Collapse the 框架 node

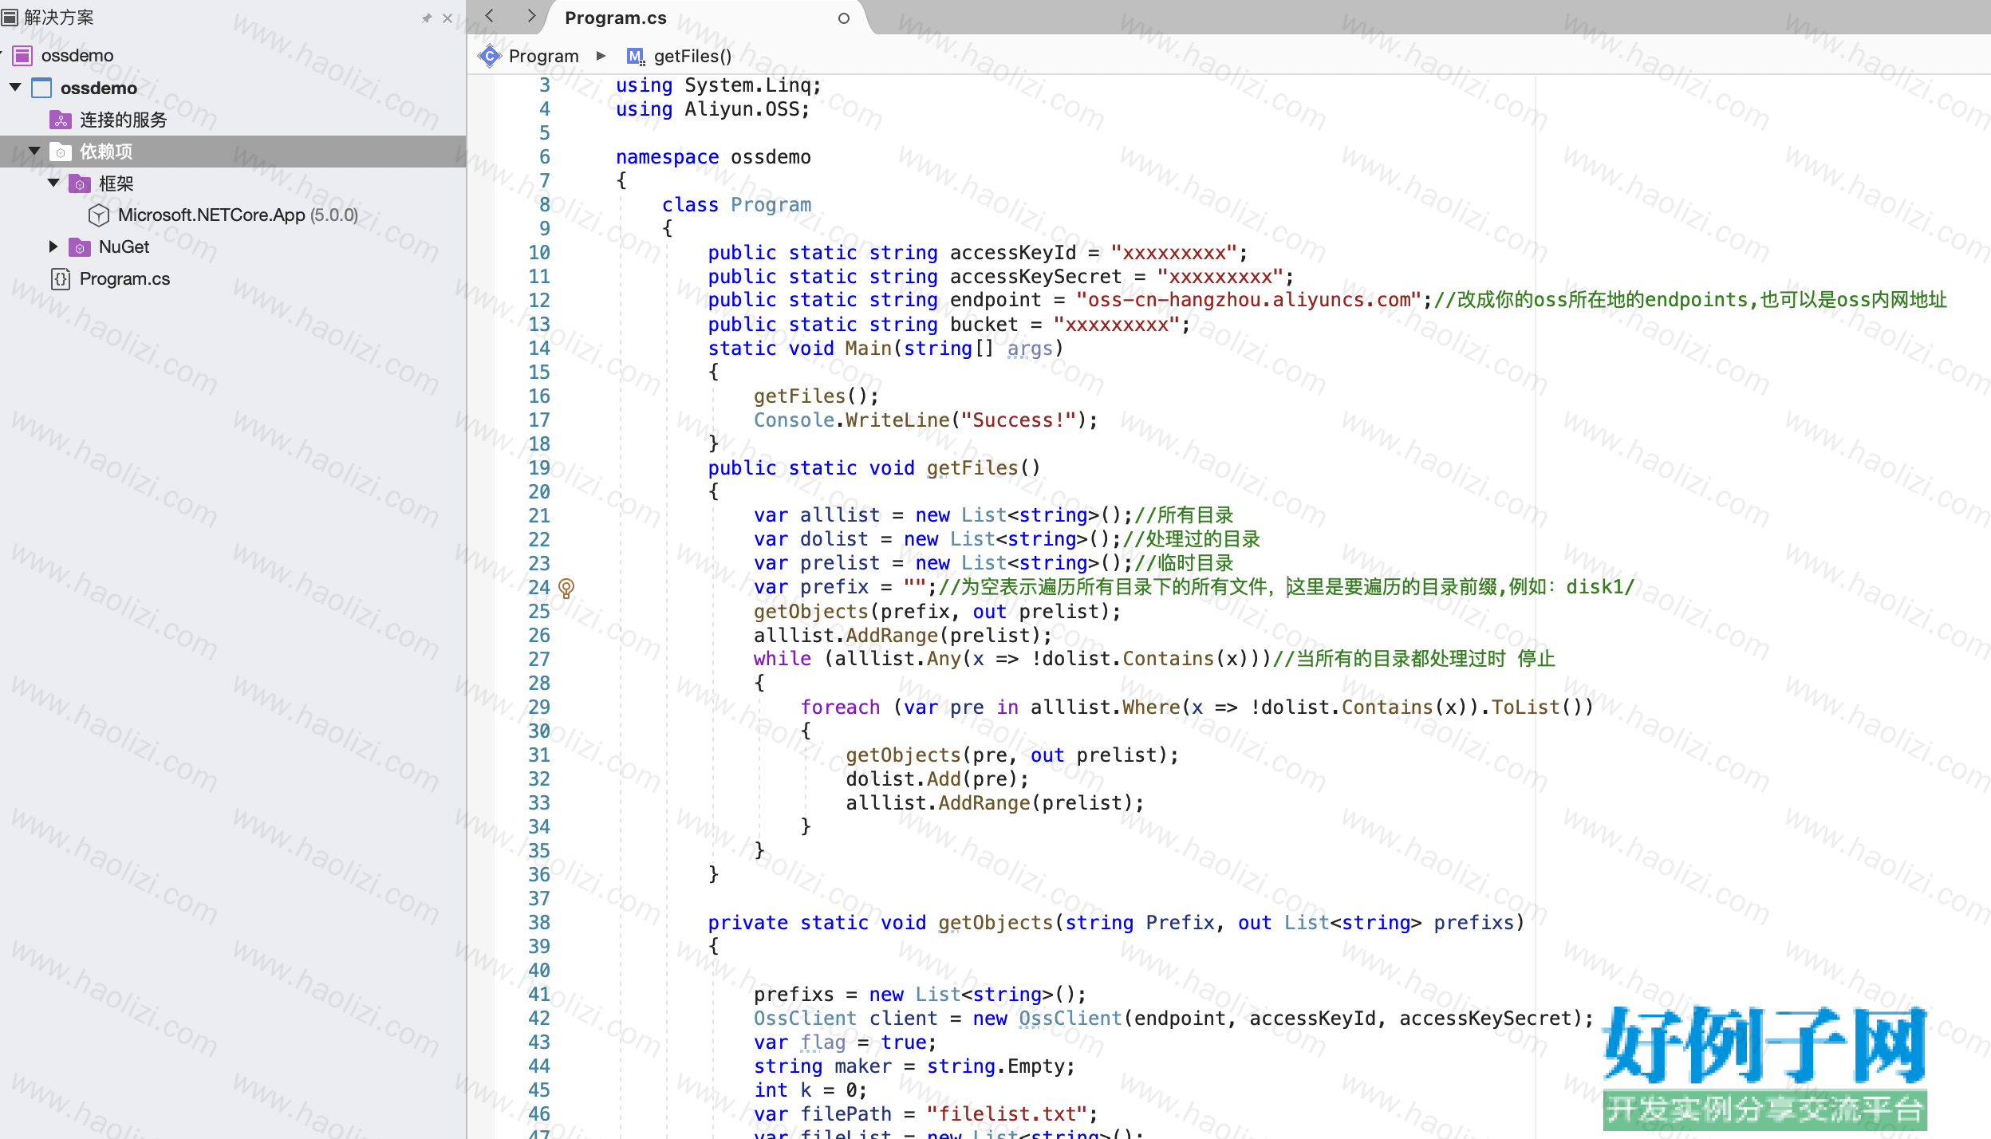pos(53,183)
